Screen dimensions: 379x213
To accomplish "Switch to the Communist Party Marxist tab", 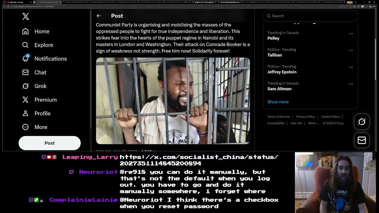I will 75,2.
